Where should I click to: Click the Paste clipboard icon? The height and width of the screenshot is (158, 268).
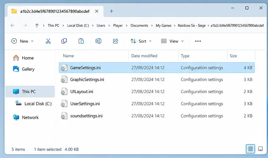(x=81, y=41)
